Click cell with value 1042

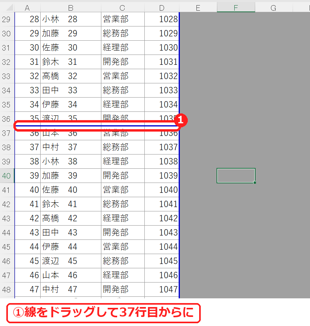point(162,218)
